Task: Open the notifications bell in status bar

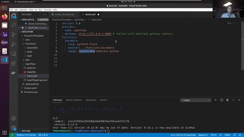Action: [240, 135]
